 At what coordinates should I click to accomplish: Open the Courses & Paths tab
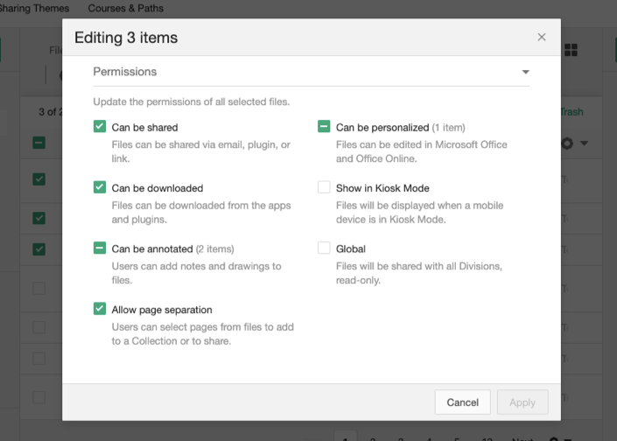(125, 8)
